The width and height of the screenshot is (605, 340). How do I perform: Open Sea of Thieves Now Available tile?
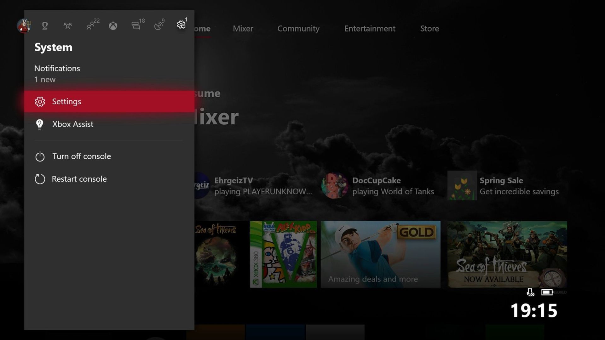click(507, 254)
